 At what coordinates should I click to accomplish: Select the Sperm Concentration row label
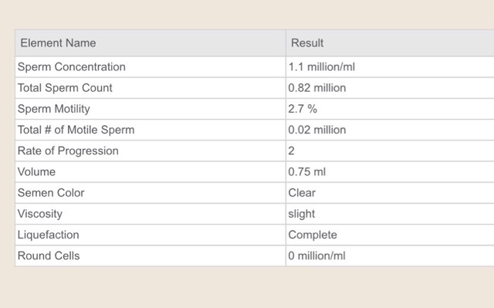(x=72, y=66)
